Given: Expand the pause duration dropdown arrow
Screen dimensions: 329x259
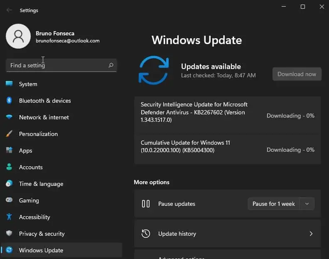Looking at the screenshot, I should 307,204.
